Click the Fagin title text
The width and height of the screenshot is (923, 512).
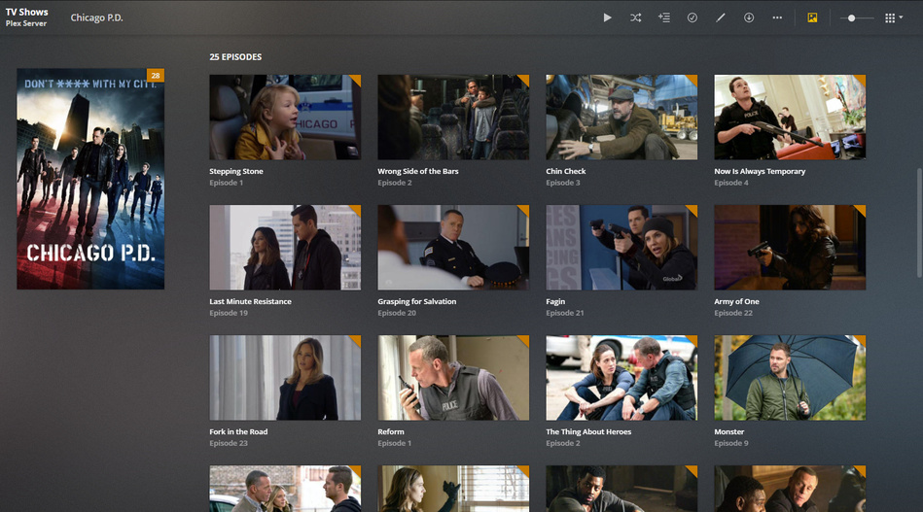pyautogui.click(x=555, y=301)
